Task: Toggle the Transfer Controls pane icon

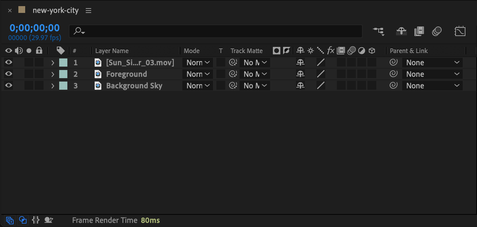Action: click(23, 220)
